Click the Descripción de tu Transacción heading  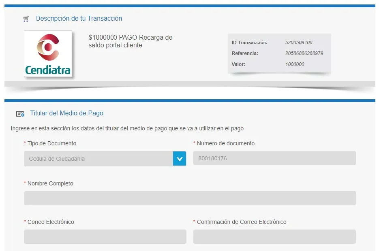79,18
